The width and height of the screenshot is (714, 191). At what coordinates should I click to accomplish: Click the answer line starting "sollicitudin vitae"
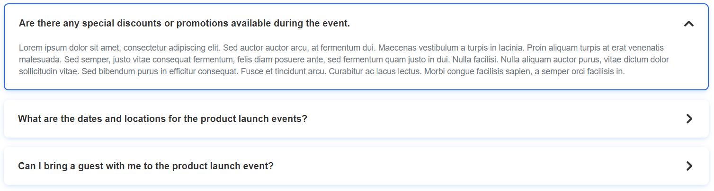click(x=322, y=72)
